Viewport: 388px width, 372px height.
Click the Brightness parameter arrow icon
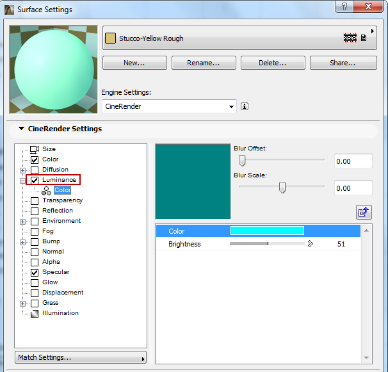311,244
